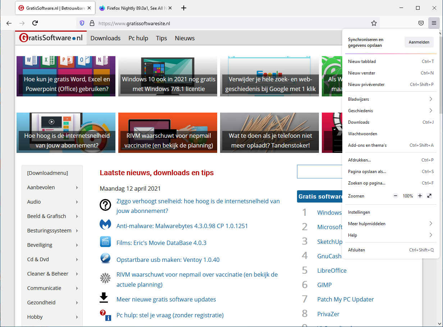Expand the Meer hulpmiddelen submenu
This screenshot has width=443, height=327.
(430, 224)
